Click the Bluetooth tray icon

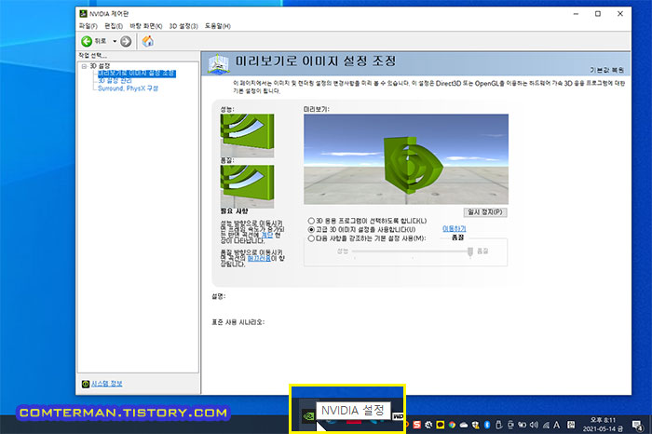[x=487, y=425]
